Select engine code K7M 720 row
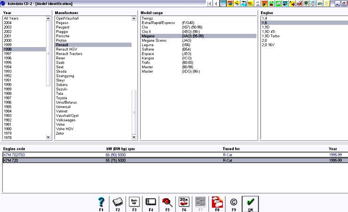Screen dimensions: 348x212 click(x=175, y=160)
